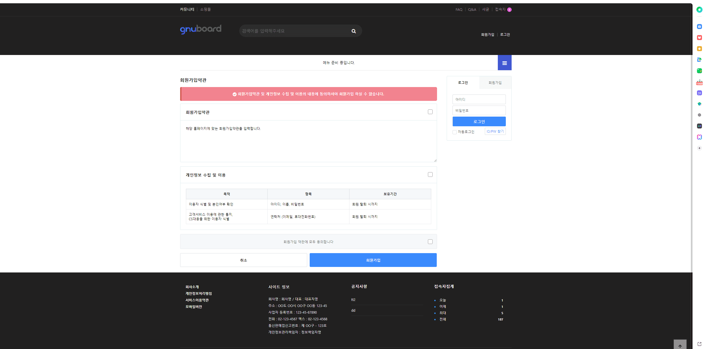The width and height of the screenshot is (705, 349).
Task: Open the ID/PW 찾기 link
Action: click(495, 132)
